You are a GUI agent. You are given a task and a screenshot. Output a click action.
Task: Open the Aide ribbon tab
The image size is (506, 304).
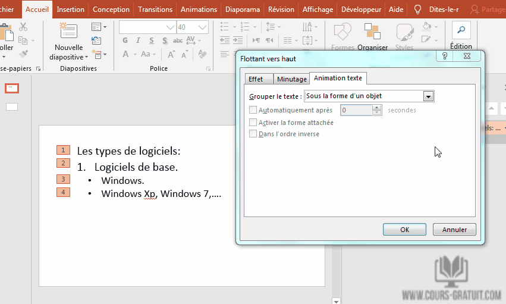396,10
